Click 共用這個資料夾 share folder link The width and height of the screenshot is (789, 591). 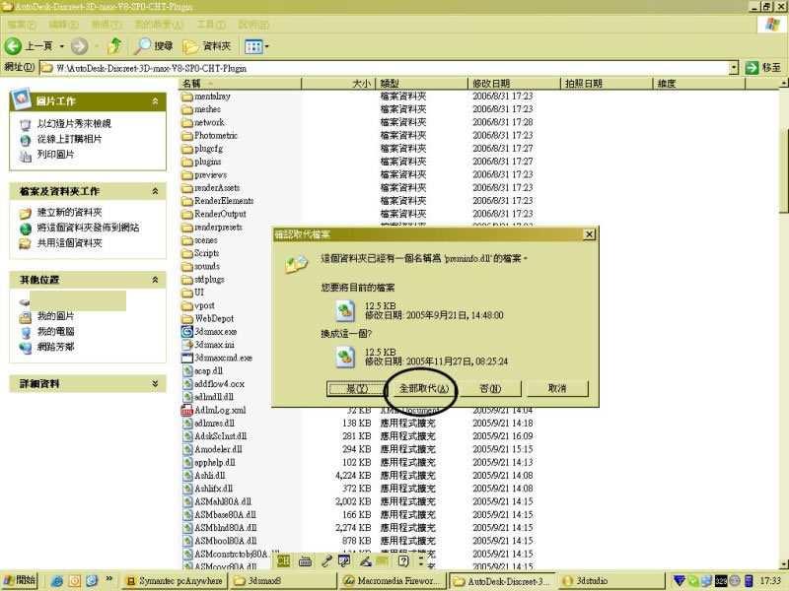69,243
